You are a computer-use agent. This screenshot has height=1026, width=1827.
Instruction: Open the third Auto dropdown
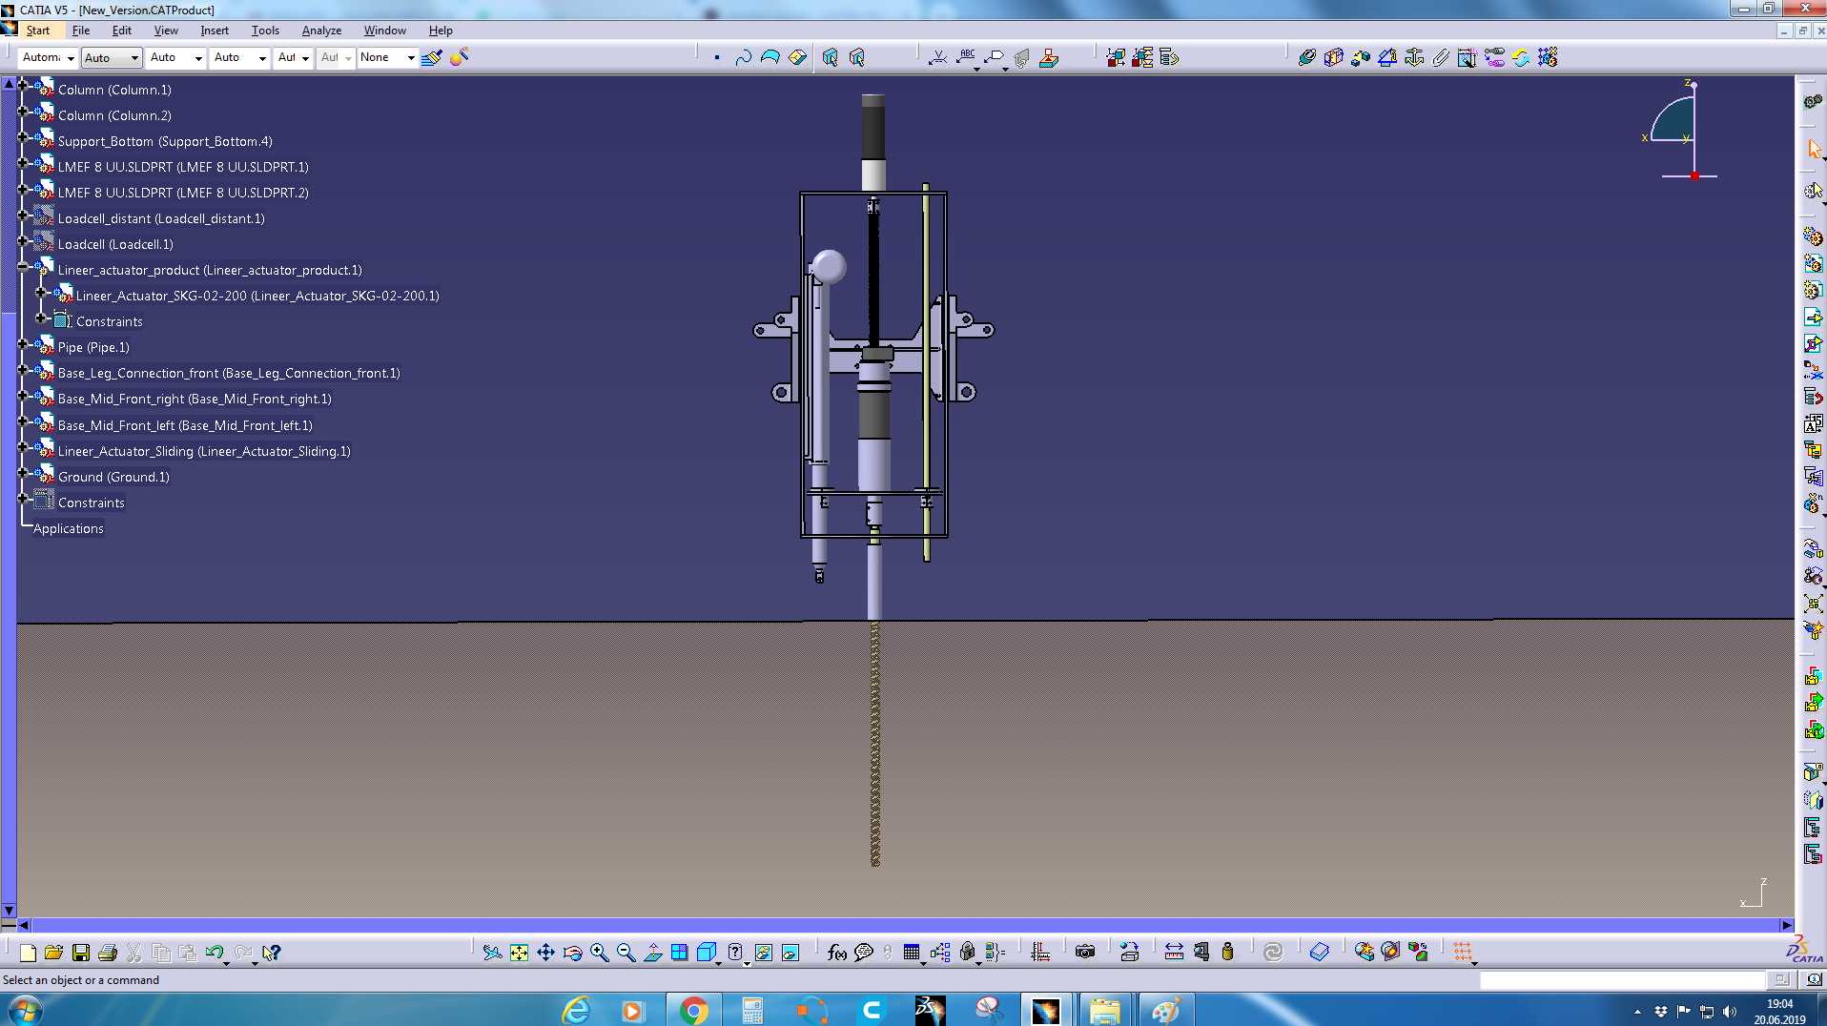pos(176,57)
